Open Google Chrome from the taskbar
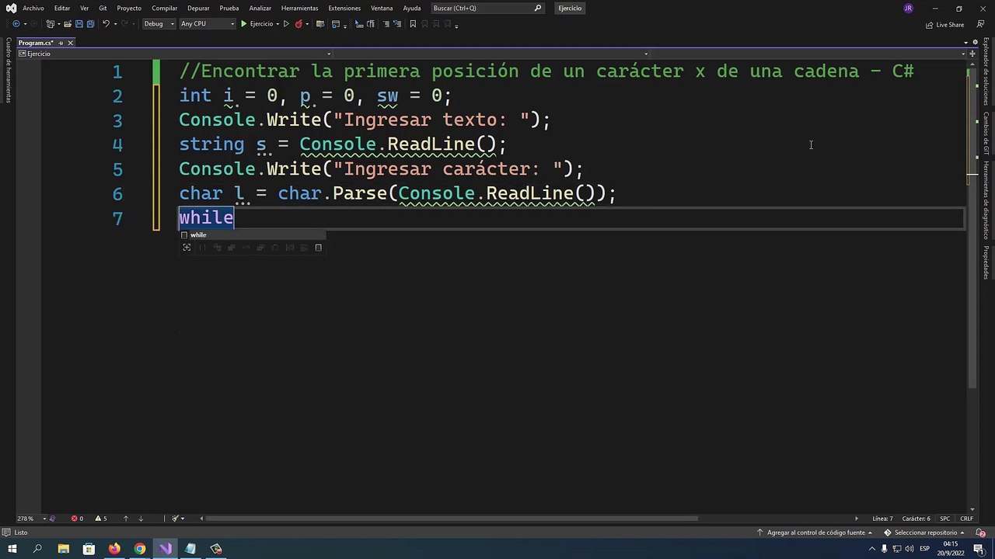The image size is (995, 559). coord(140,549)
